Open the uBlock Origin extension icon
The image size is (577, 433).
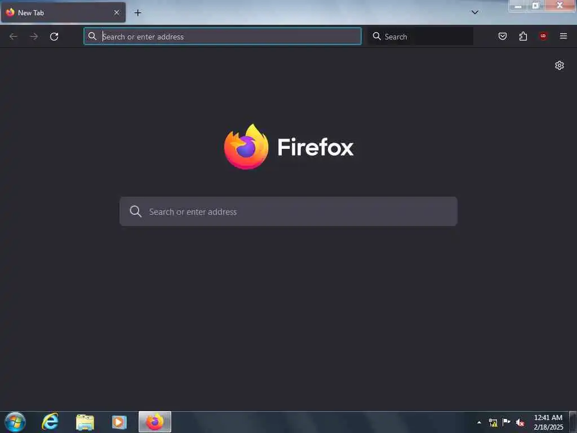(543, 36)
